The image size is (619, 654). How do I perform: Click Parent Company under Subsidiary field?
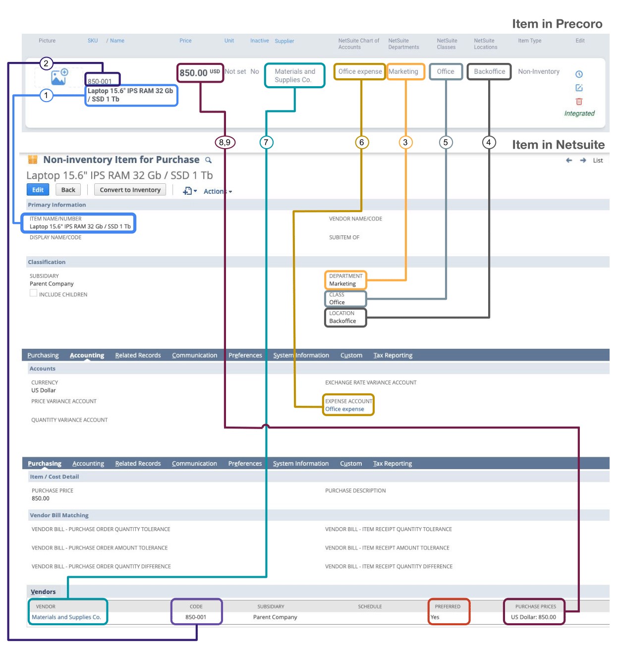pos(52,284)
